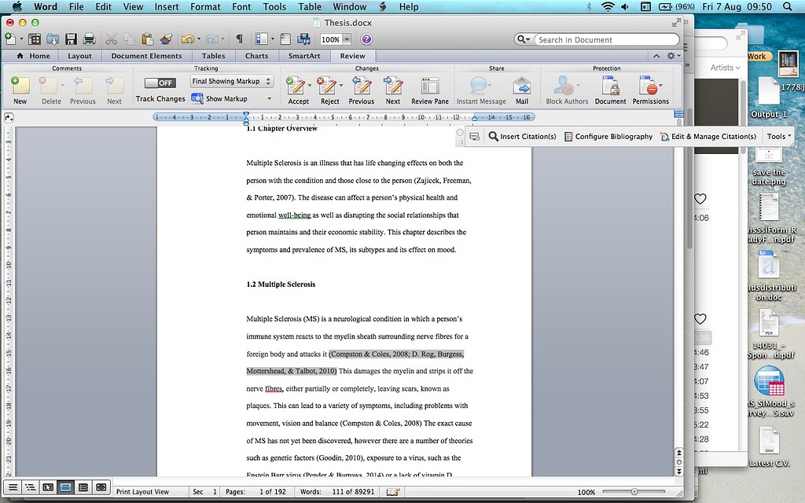Click Insert Citation(s)
Viewport: 805px width, 503px height.
tap(528, 136)
